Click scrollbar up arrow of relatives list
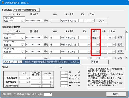 click(127, 31)
